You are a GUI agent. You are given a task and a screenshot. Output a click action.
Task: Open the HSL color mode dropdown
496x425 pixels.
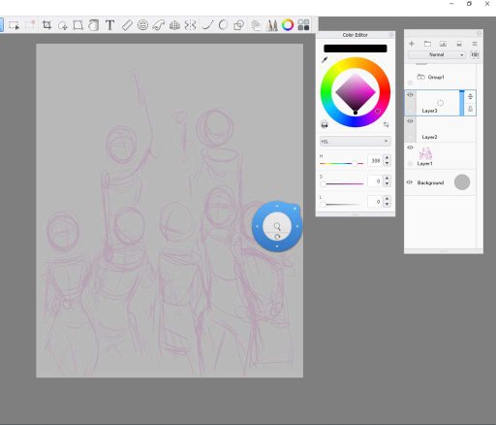355,142
